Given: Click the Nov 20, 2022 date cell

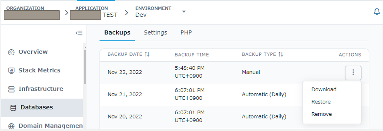Looking at the screenshot, I should 125,116.
